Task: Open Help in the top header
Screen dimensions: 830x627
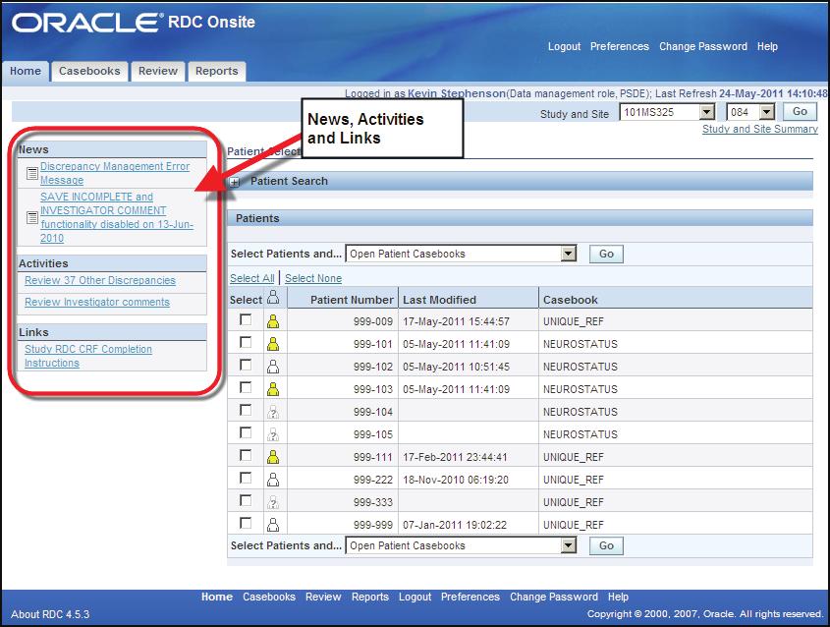Action: [767, 46]
